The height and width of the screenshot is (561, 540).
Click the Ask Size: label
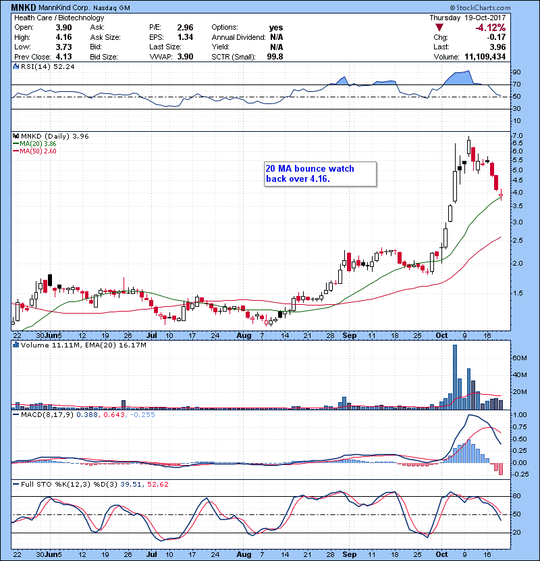coord(105,37)
